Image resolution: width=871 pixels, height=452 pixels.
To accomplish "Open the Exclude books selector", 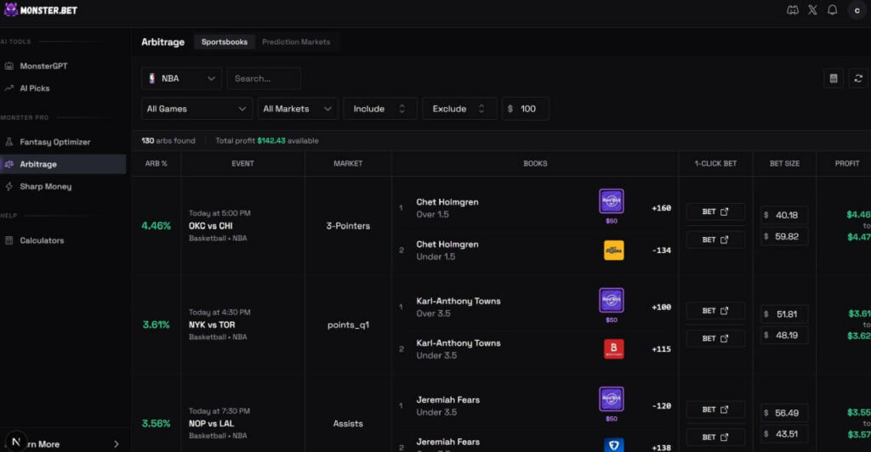I will coord(458,109).
